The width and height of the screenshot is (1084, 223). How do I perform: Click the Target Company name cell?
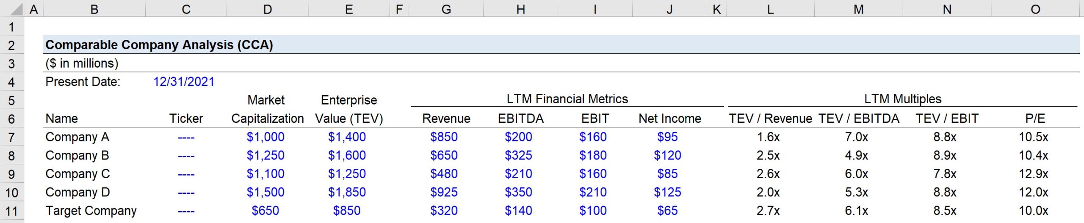tap(91, 211)
